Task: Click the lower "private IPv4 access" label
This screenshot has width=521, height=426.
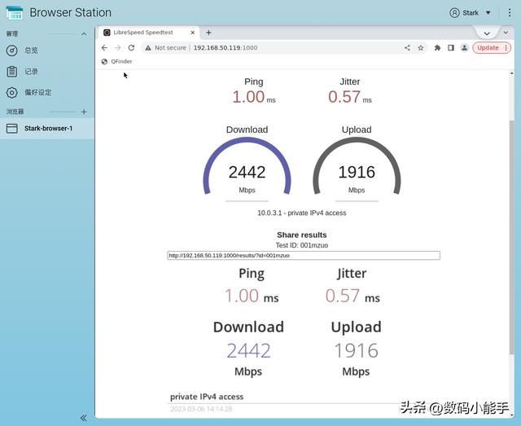Action: click(207, 397)
